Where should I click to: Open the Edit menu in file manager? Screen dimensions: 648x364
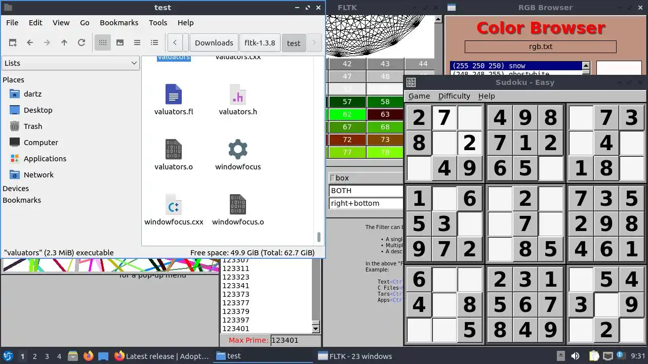pyautogui.click(x=35, y=23)
